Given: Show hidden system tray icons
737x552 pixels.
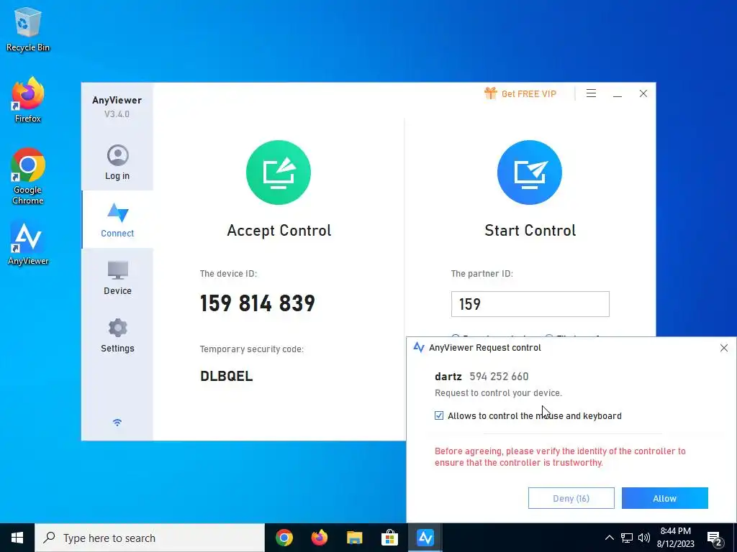Looking at the screenshot, I should click(609, 538).
